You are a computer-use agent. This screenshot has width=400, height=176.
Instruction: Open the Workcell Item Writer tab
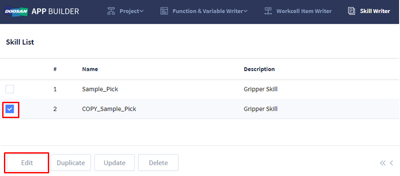point(304,11)
